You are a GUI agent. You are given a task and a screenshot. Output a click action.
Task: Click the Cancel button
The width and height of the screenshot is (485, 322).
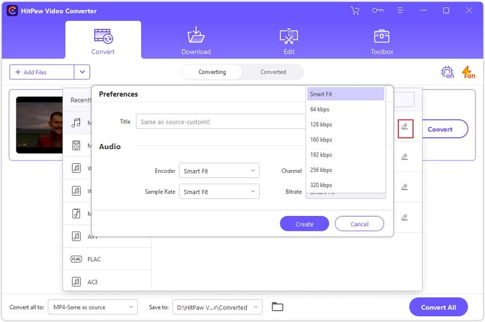[360, 224]
